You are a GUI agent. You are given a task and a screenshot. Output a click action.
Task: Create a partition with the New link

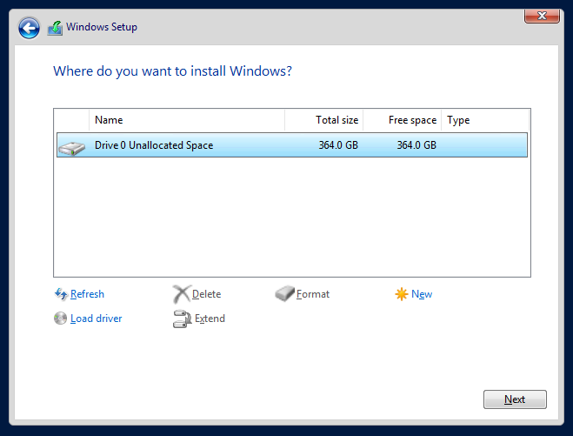(422, 294)
